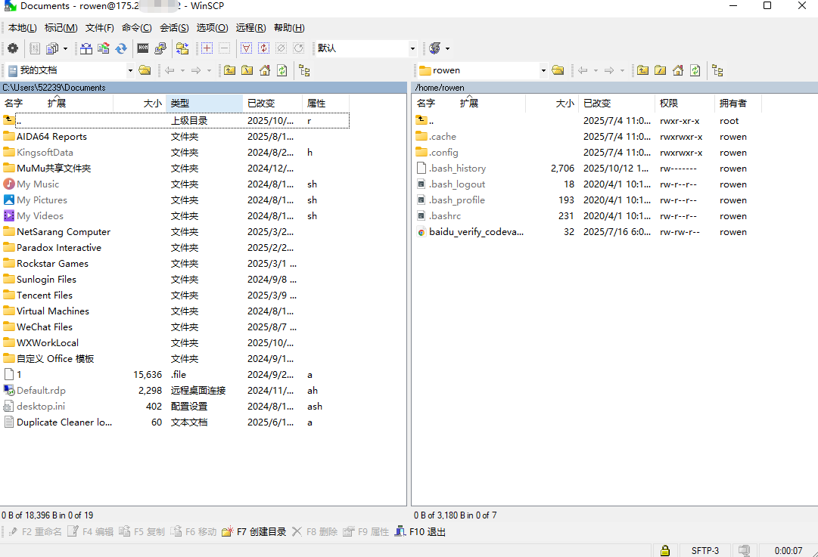Open preferences with the gear icon
818x557 pixels.
[x=14, y=48]
